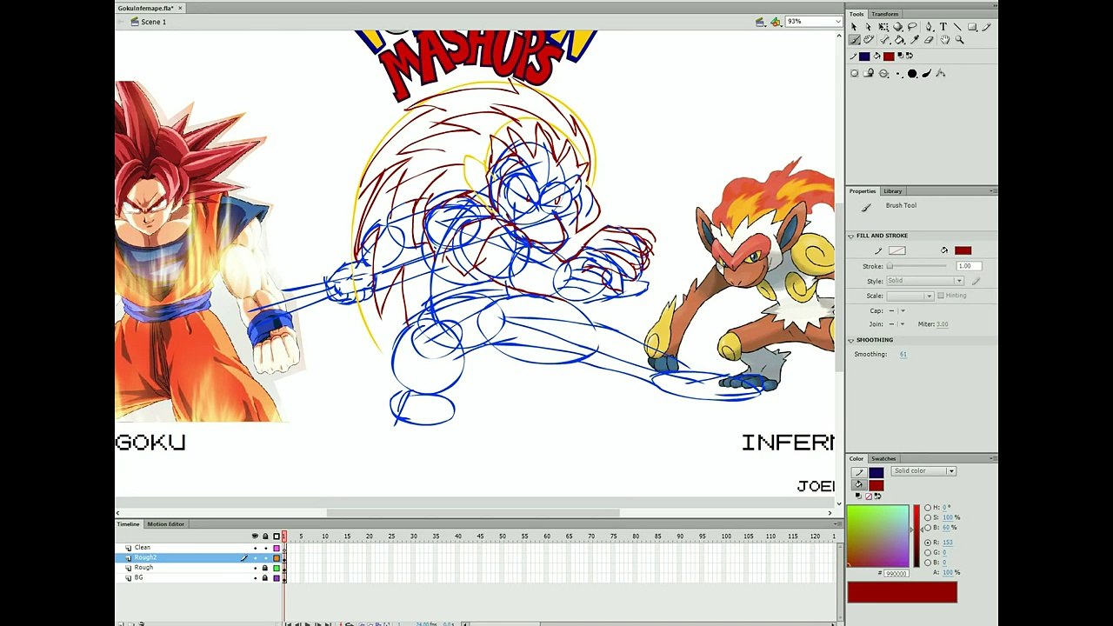The width and height of the screenshot is (1113, 626).
Task: Select the R red radio button
Action: pos(928,543)
